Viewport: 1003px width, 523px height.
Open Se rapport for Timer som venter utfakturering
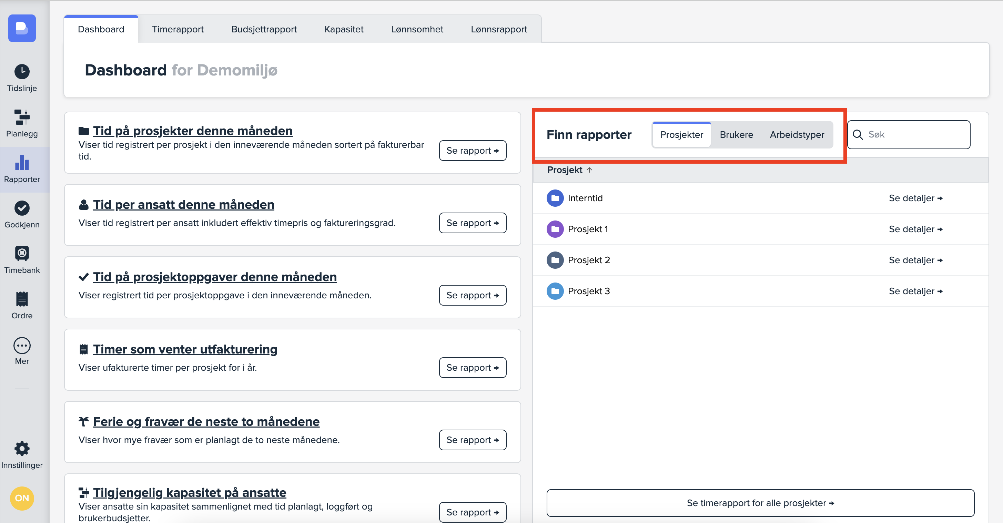[x=472, y=368]
